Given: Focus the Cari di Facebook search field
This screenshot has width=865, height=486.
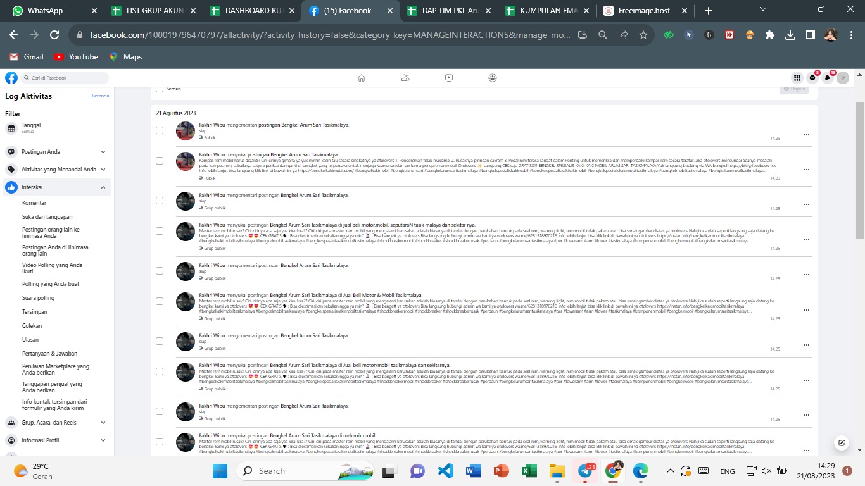Looking at the screenshot, I should pos(65,78).
